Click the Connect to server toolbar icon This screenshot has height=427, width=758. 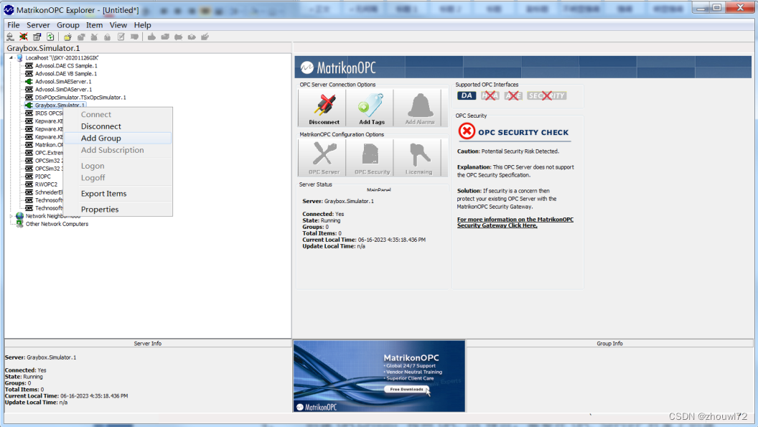10,37
